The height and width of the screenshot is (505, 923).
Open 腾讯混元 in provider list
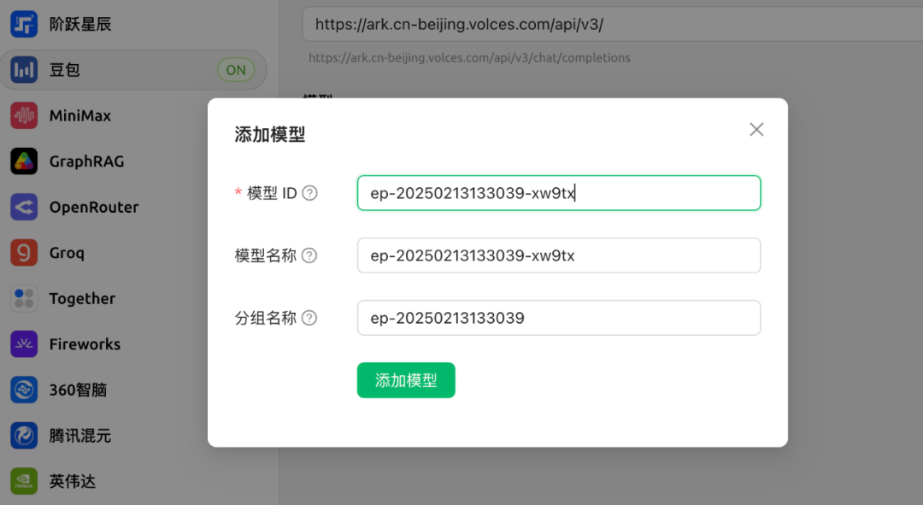pyautogui.click(x=80, y=436)
